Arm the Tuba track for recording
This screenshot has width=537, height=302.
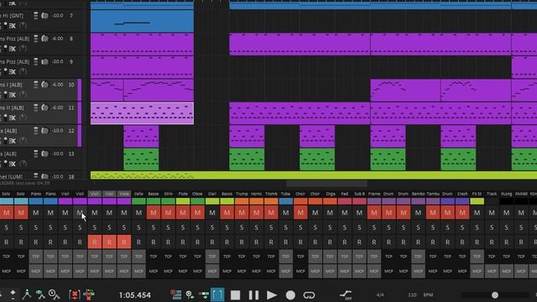pyautogui.click(x=285, y=242)
